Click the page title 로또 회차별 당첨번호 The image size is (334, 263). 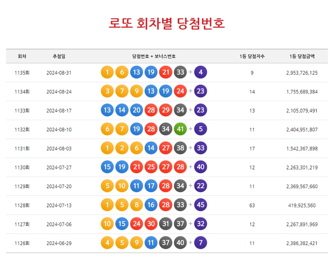coord(167,23)
